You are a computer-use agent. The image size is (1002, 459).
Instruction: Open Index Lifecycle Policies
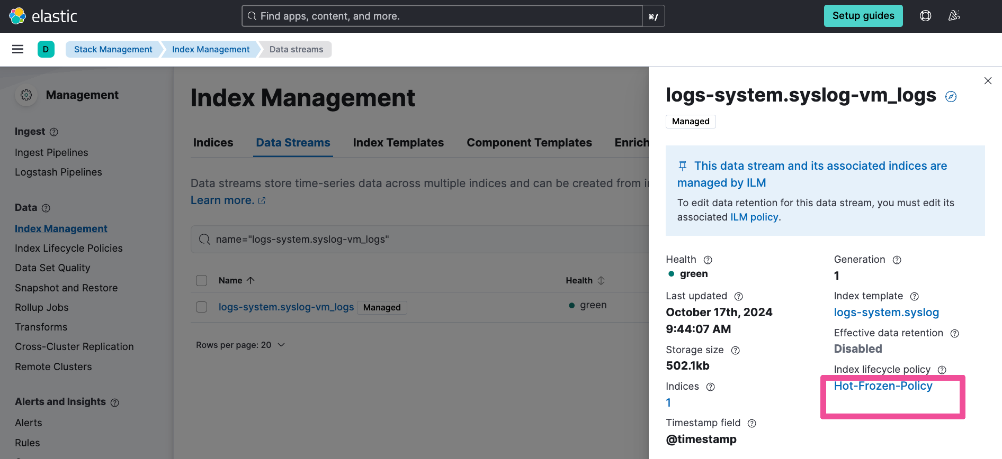coord(68,249)
